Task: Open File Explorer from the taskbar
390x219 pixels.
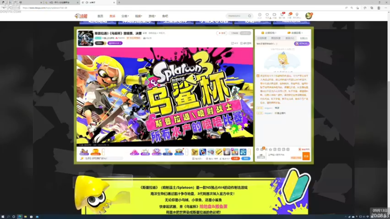Action: point(25,217)
